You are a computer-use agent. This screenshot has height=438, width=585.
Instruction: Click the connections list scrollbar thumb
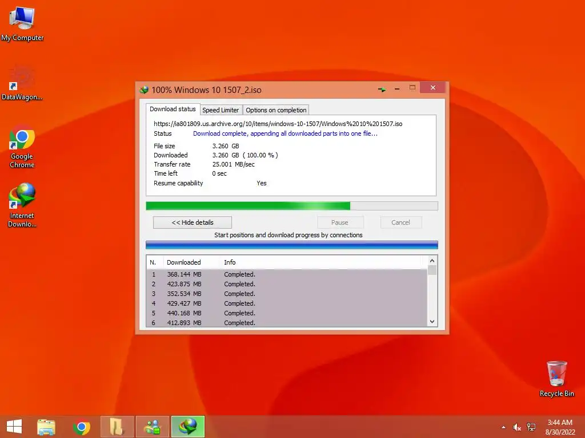tap(432, 270)
